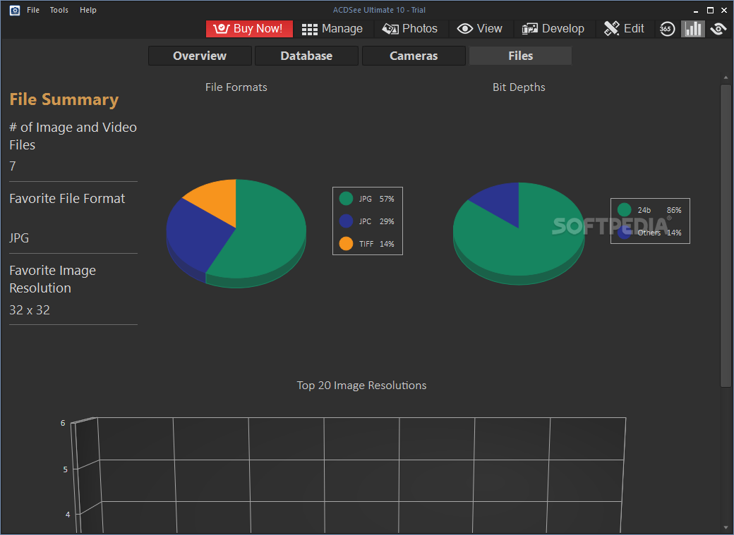Switch to the Overview tab

tap(200, 56)
